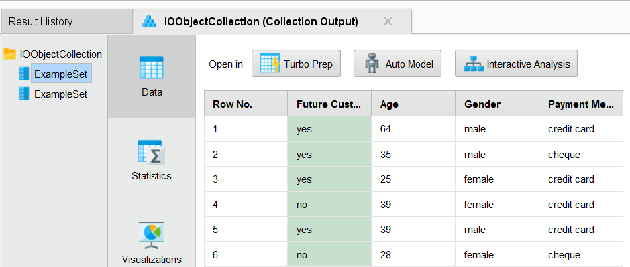Close the IOObjectCollection (Collection Output) tab
The image size is (630, 267).
[388, 21]
